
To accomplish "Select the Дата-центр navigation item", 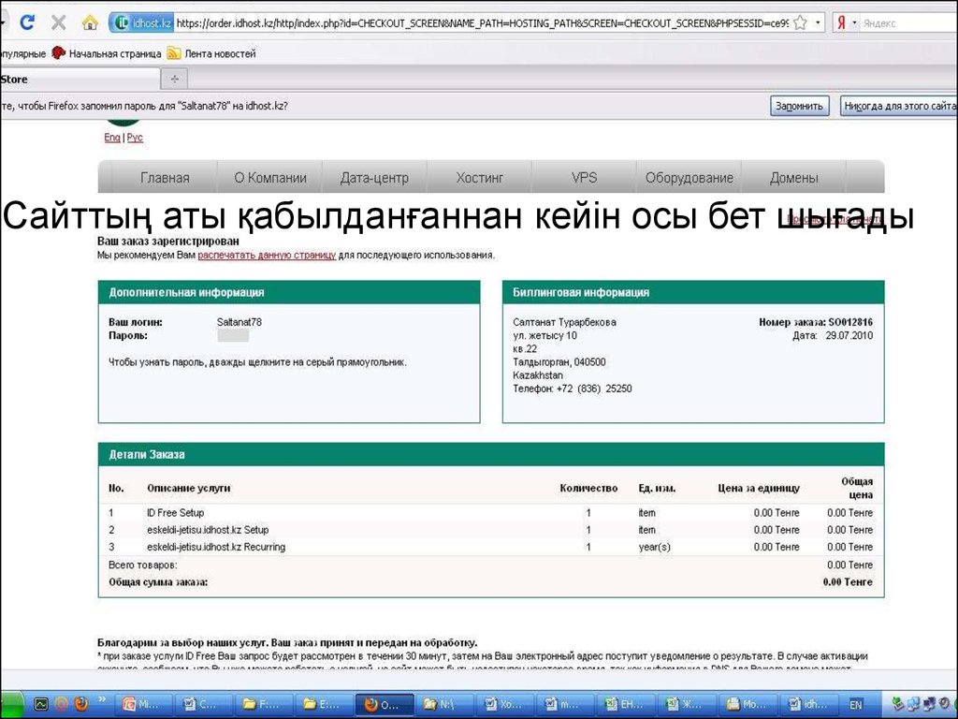I will click(x=374, y=178).
